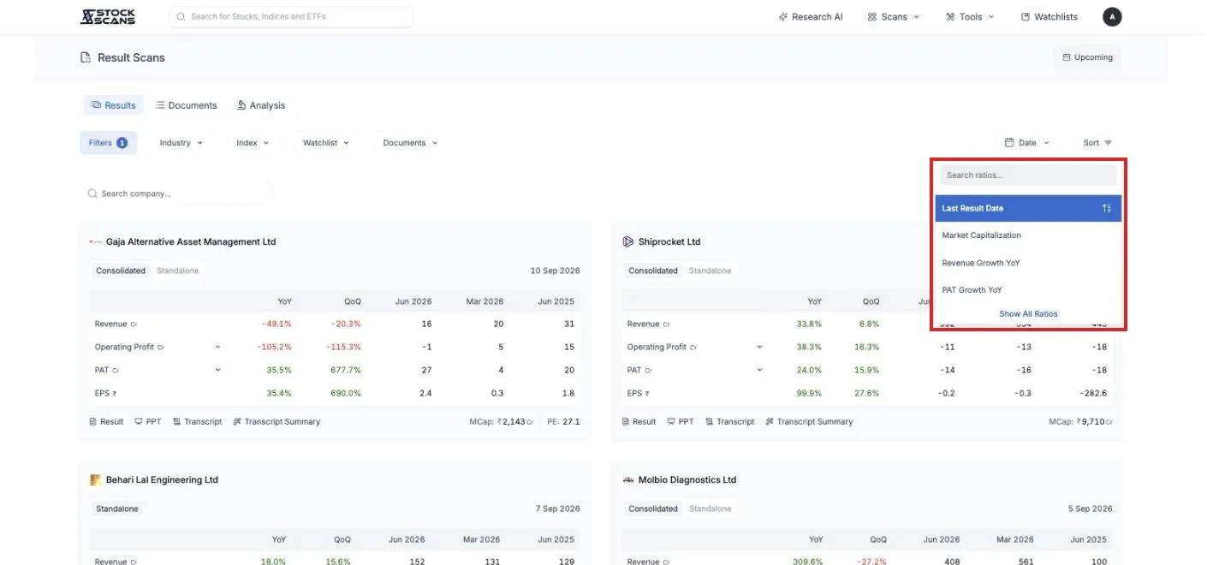This screenshot has height=565, width=1207.
Task: Click the Result Scans page title icon
Action: pyautogui.click(x=86, y=57)
